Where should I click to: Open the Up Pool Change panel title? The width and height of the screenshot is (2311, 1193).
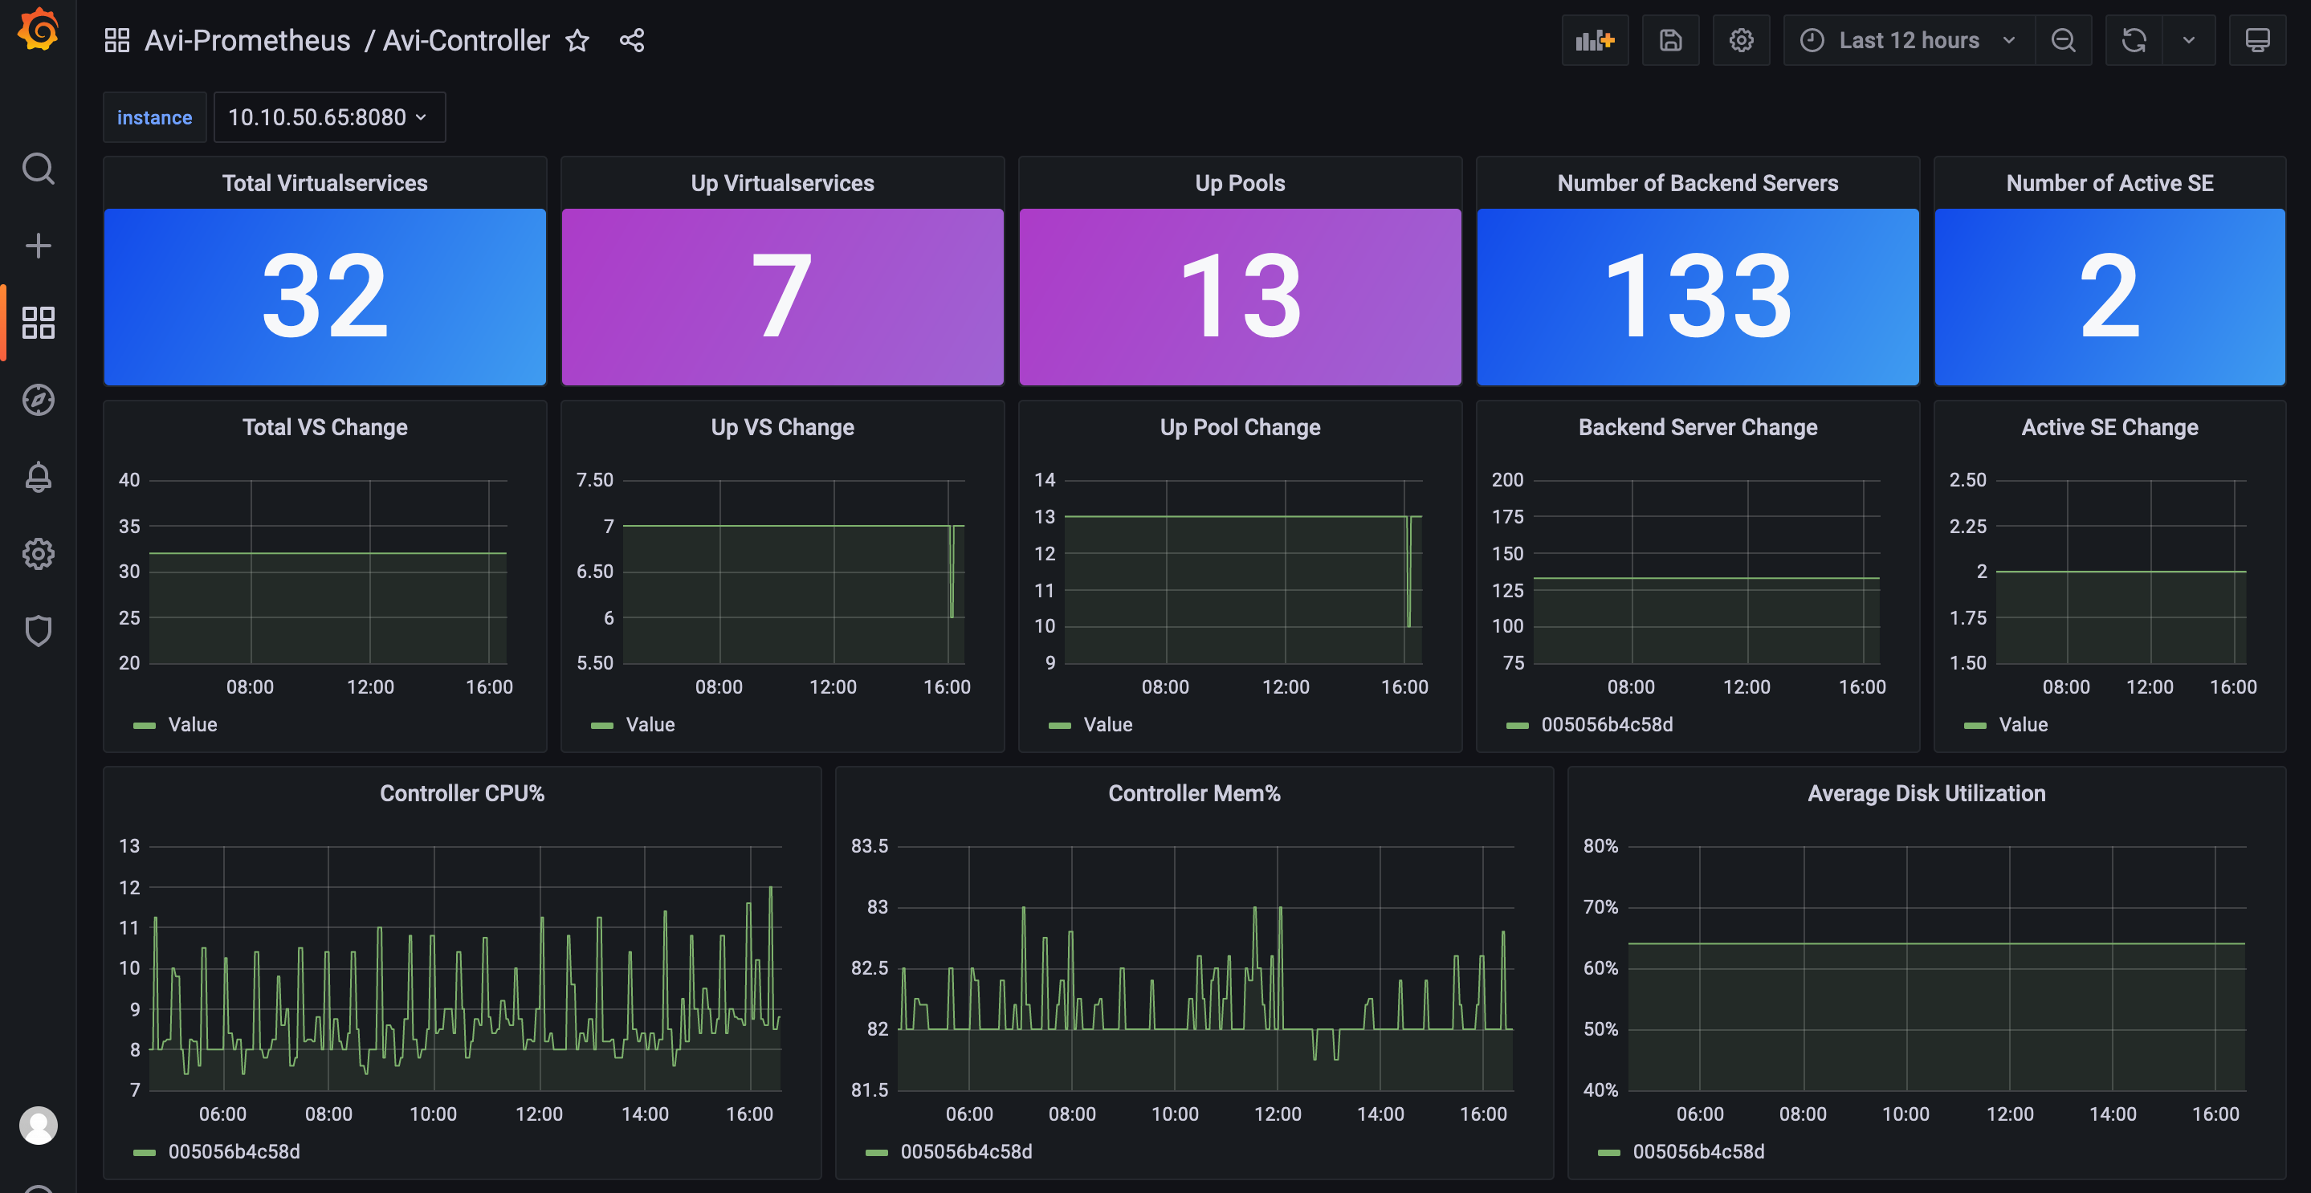1240,427
